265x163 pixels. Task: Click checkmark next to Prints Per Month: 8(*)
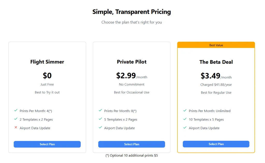[x=100, y=110]
